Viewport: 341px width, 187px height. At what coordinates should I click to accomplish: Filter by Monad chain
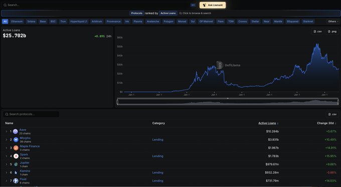(182, 22)
